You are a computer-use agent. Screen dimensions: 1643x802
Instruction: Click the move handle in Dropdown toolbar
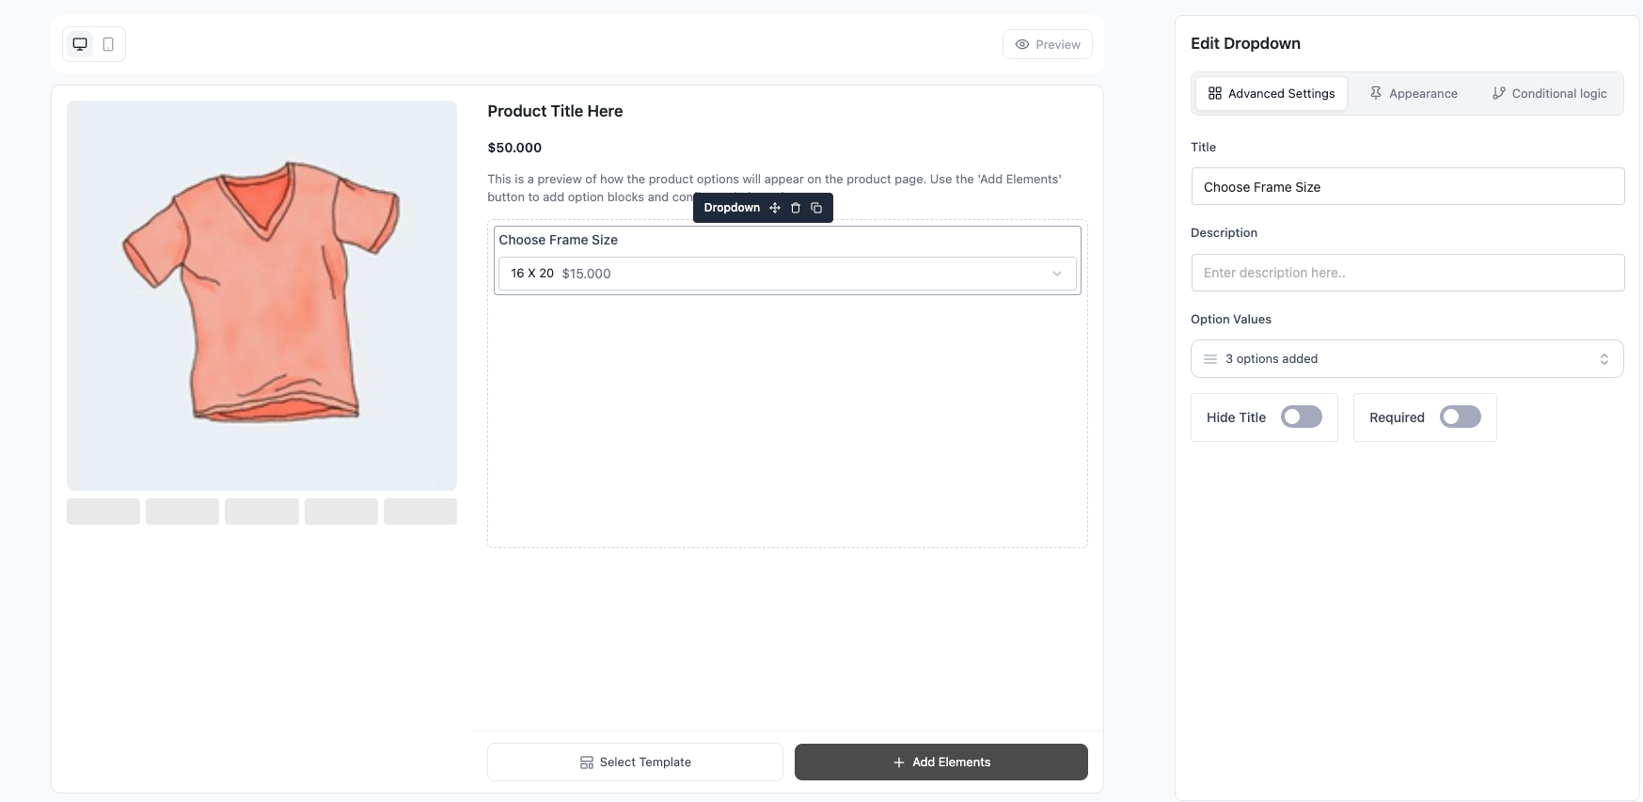pyautogui.click(x=775, y=208)
